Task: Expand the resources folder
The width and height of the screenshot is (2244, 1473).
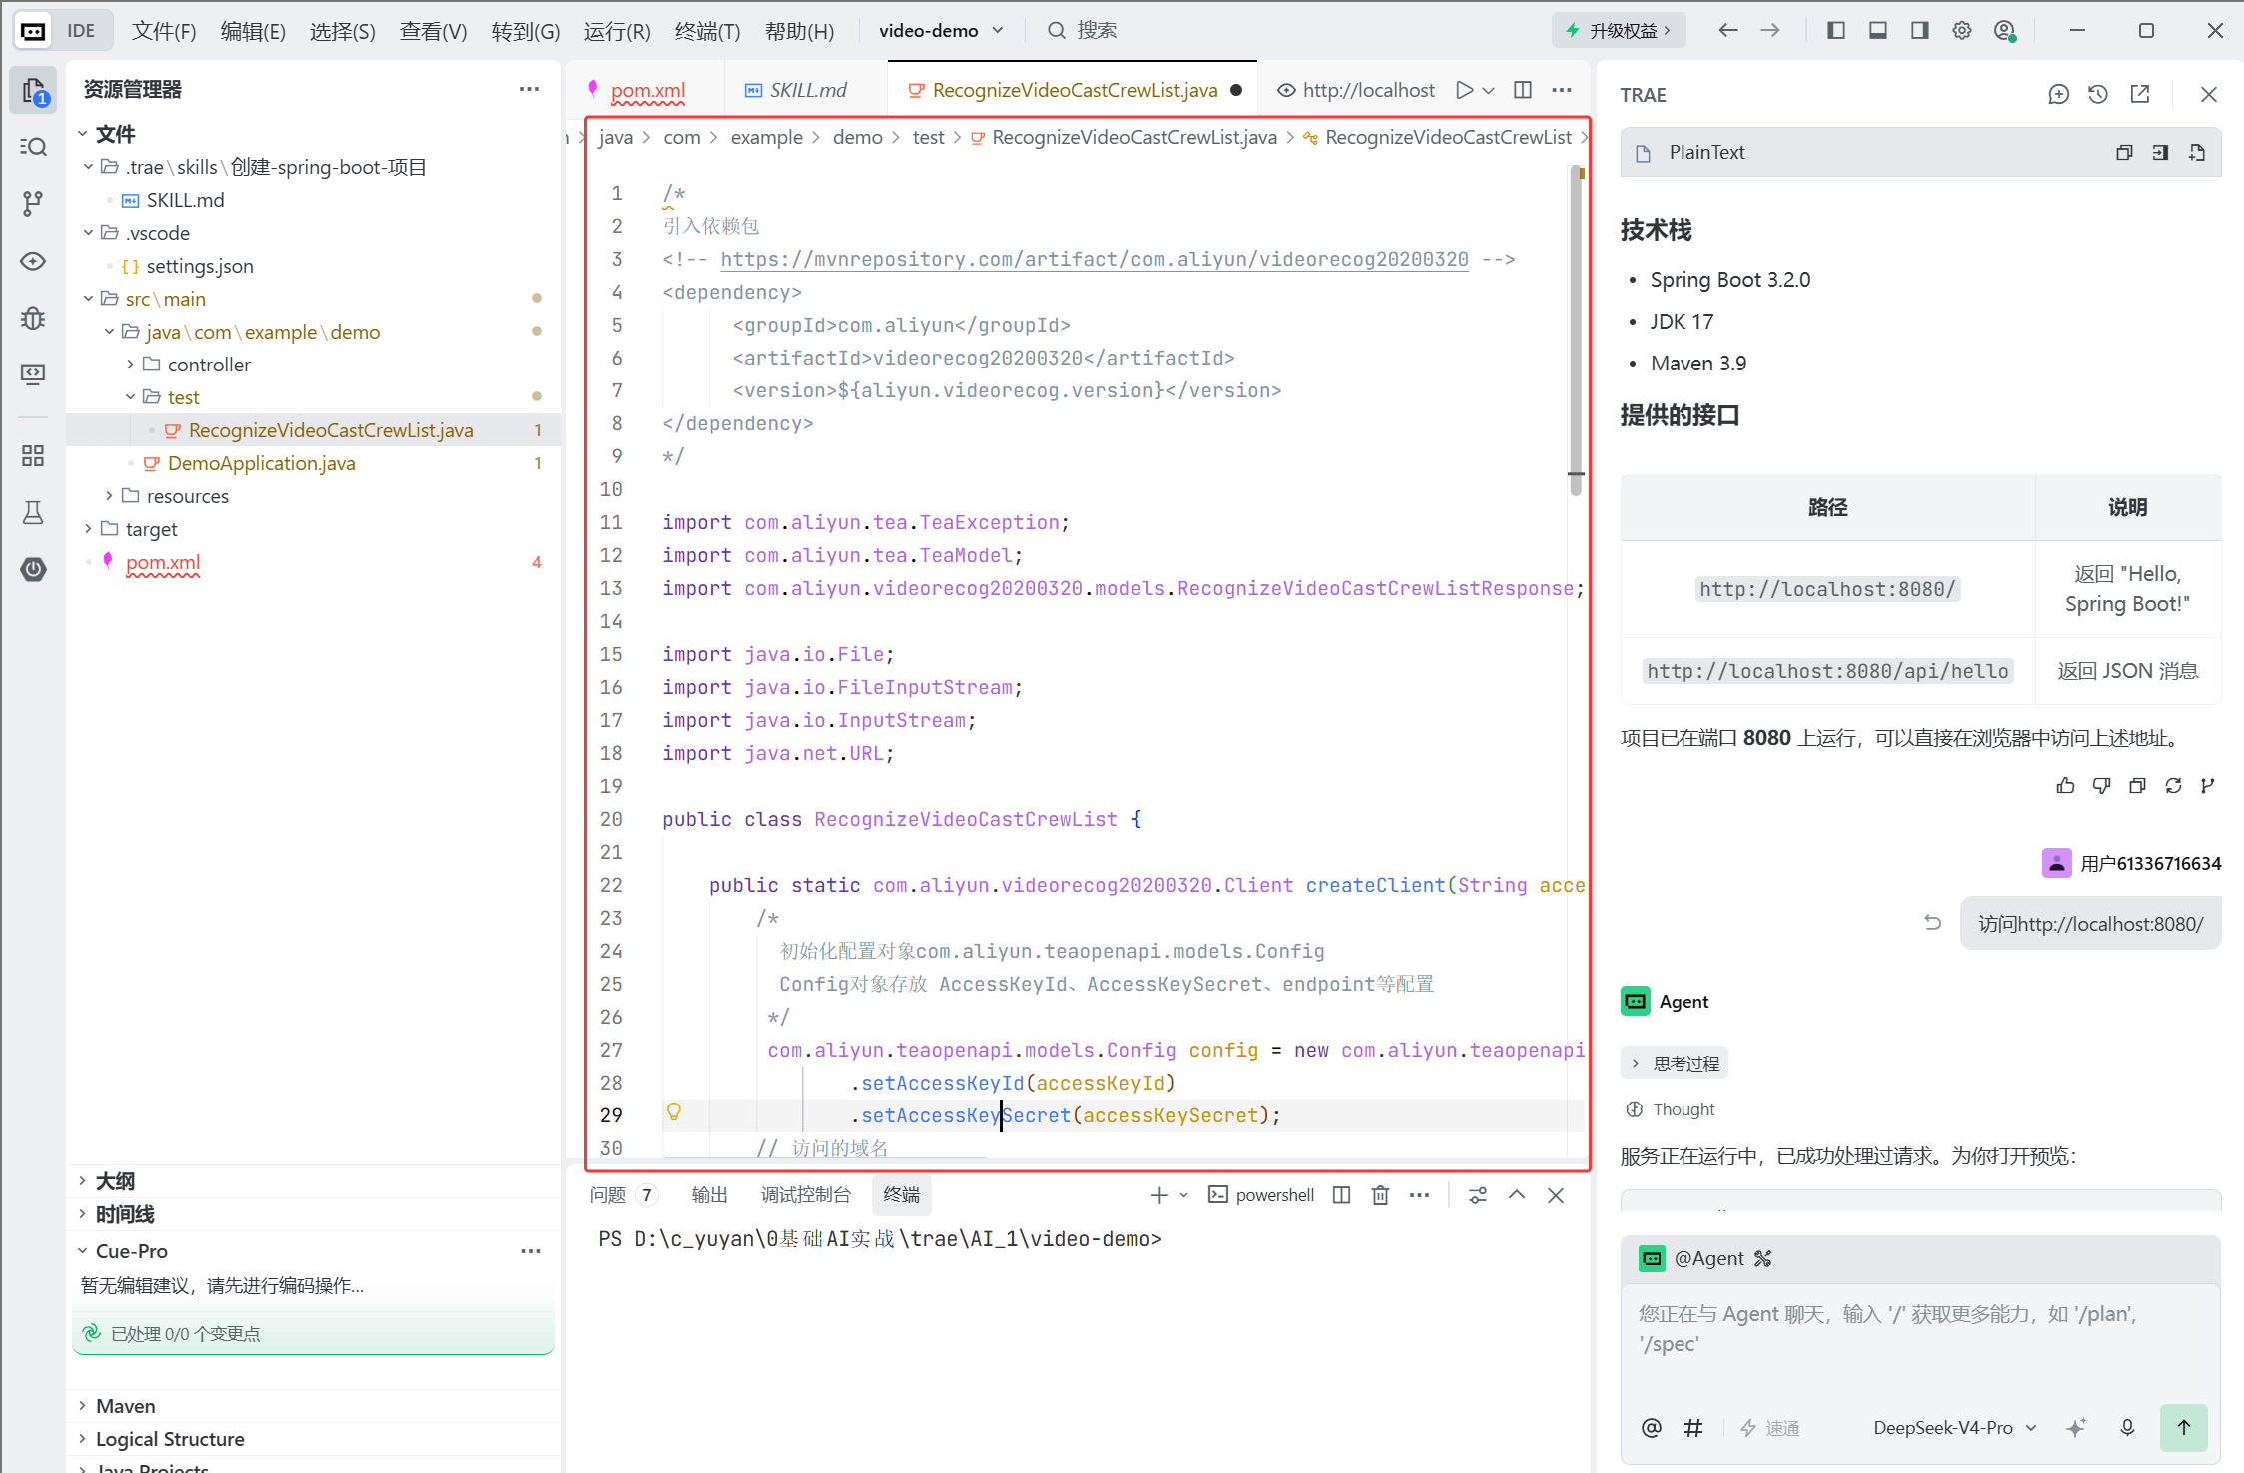Action: (109, 496)
